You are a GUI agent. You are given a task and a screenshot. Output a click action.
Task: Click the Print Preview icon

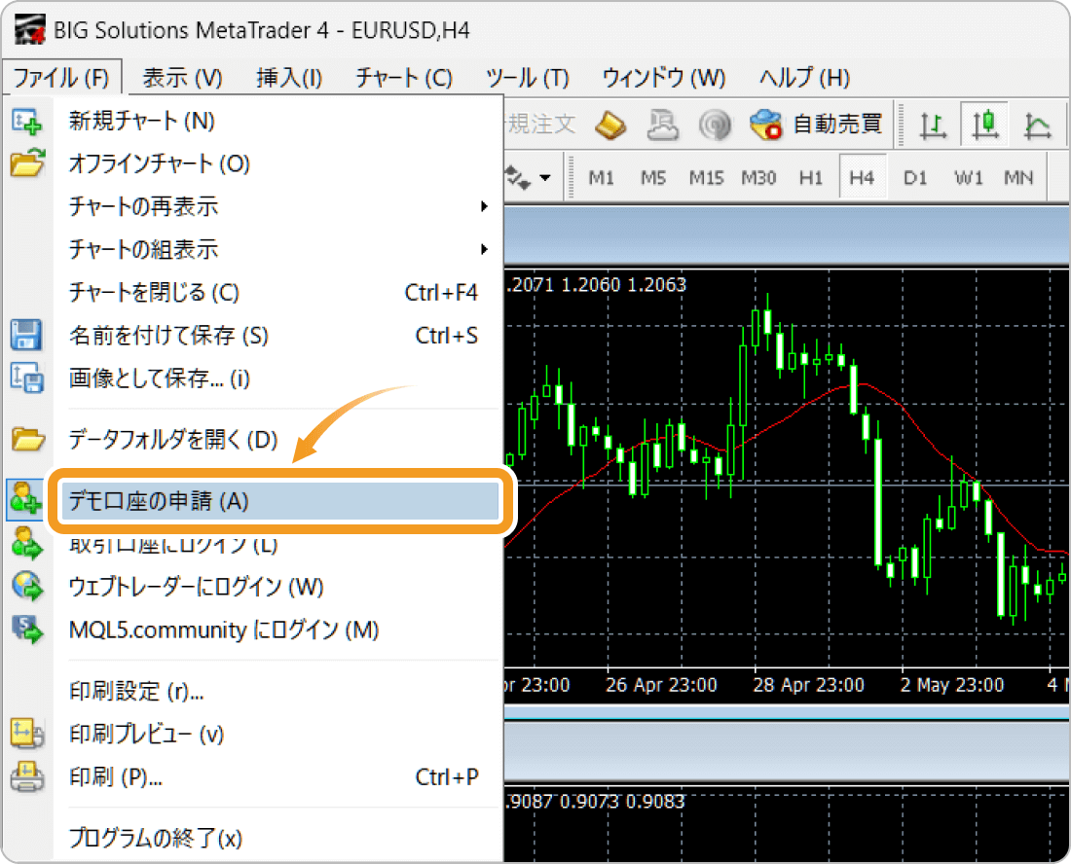[27, 734]
